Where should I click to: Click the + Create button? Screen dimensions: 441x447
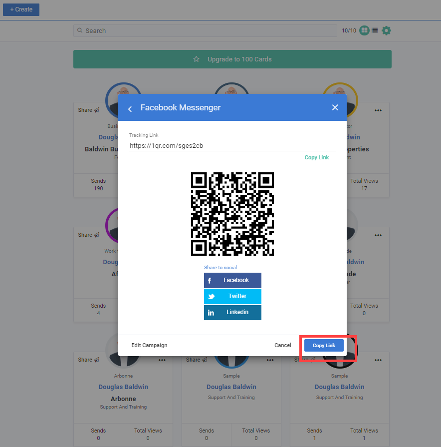[21, 9]
